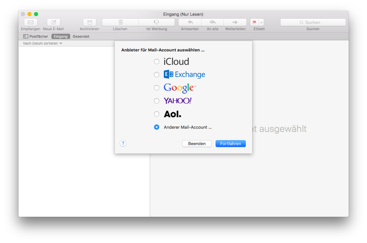Viewport: 367px width, 243px height.
Task: Compose with the Neue E-Mail icon
Action: [54, 22]
